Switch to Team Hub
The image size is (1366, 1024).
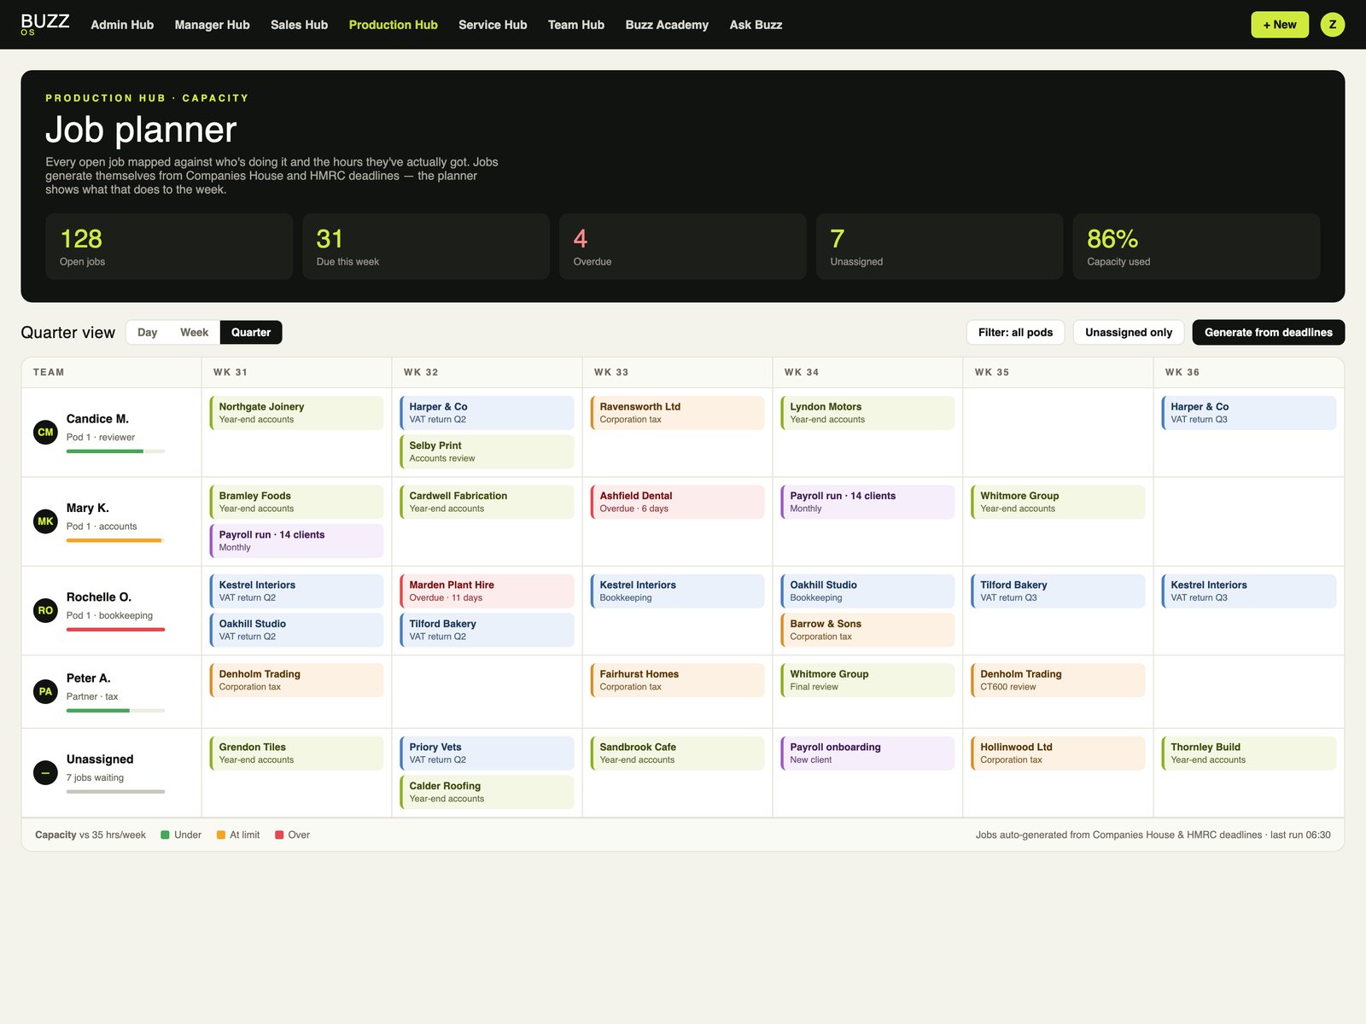[x=576, y=25]
